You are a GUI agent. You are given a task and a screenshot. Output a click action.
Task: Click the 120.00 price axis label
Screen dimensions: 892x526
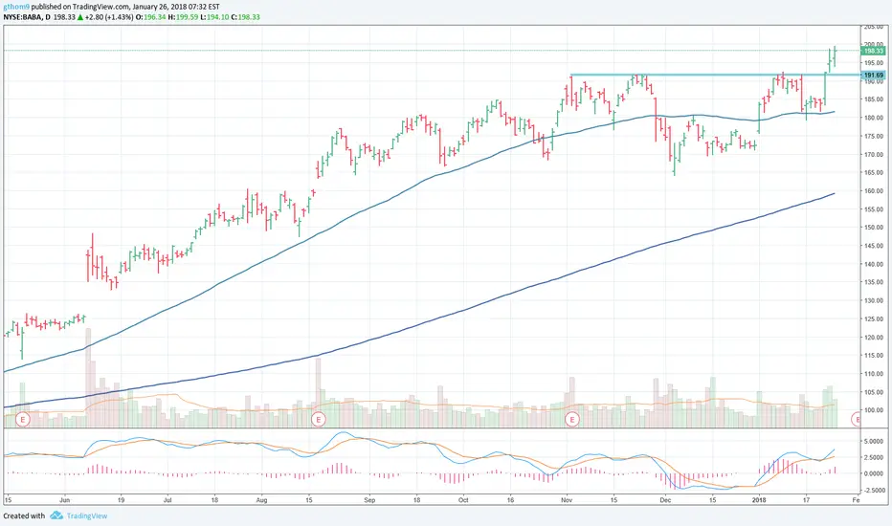coord(874,338)
